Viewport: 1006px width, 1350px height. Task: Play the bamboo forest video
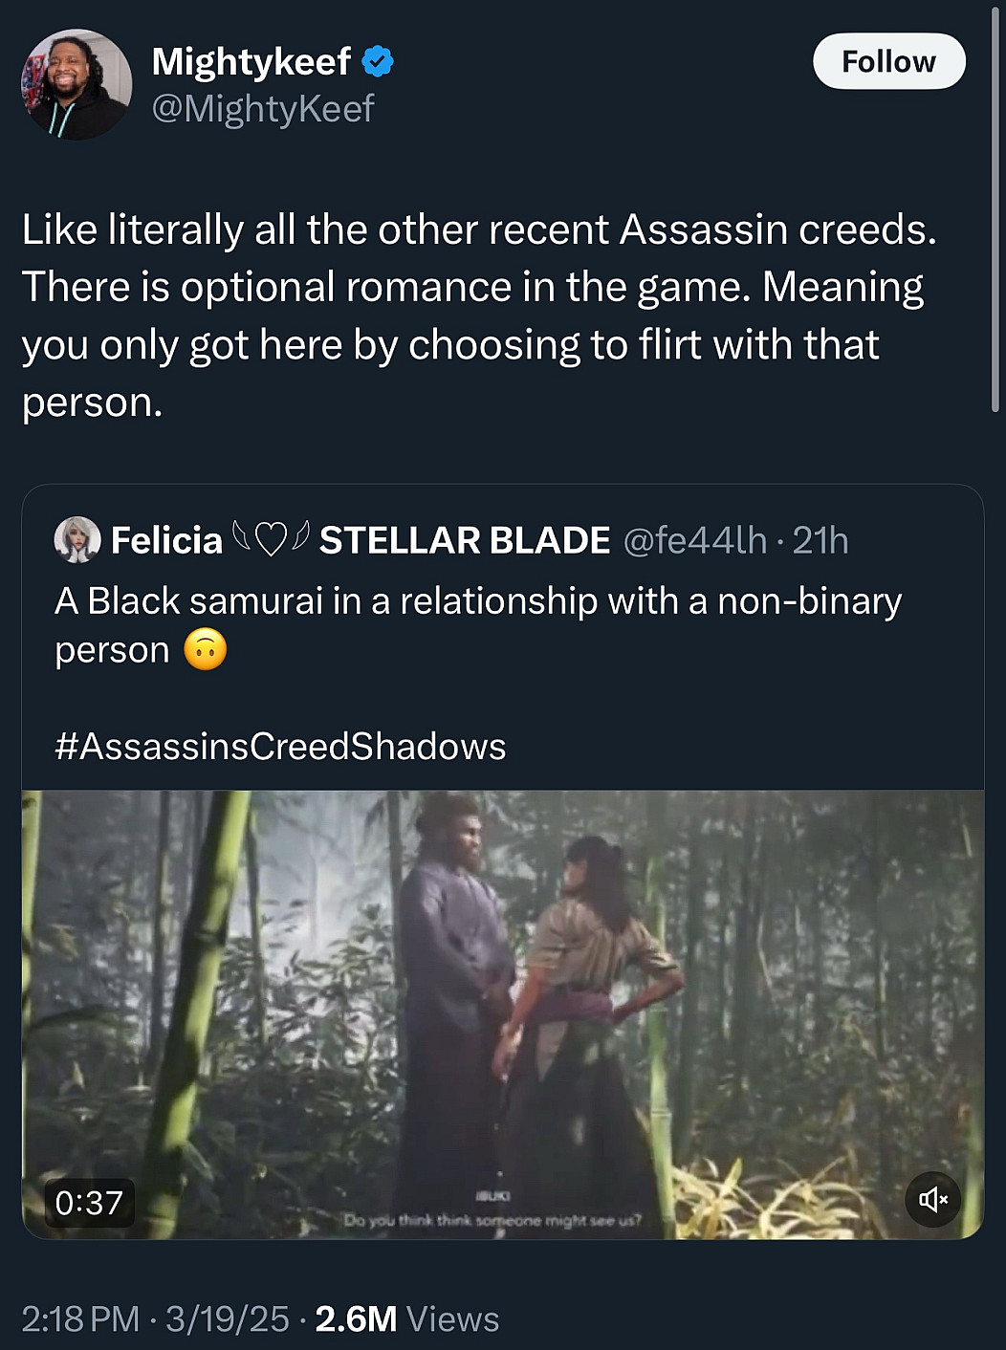click(x=503, y=1014)
